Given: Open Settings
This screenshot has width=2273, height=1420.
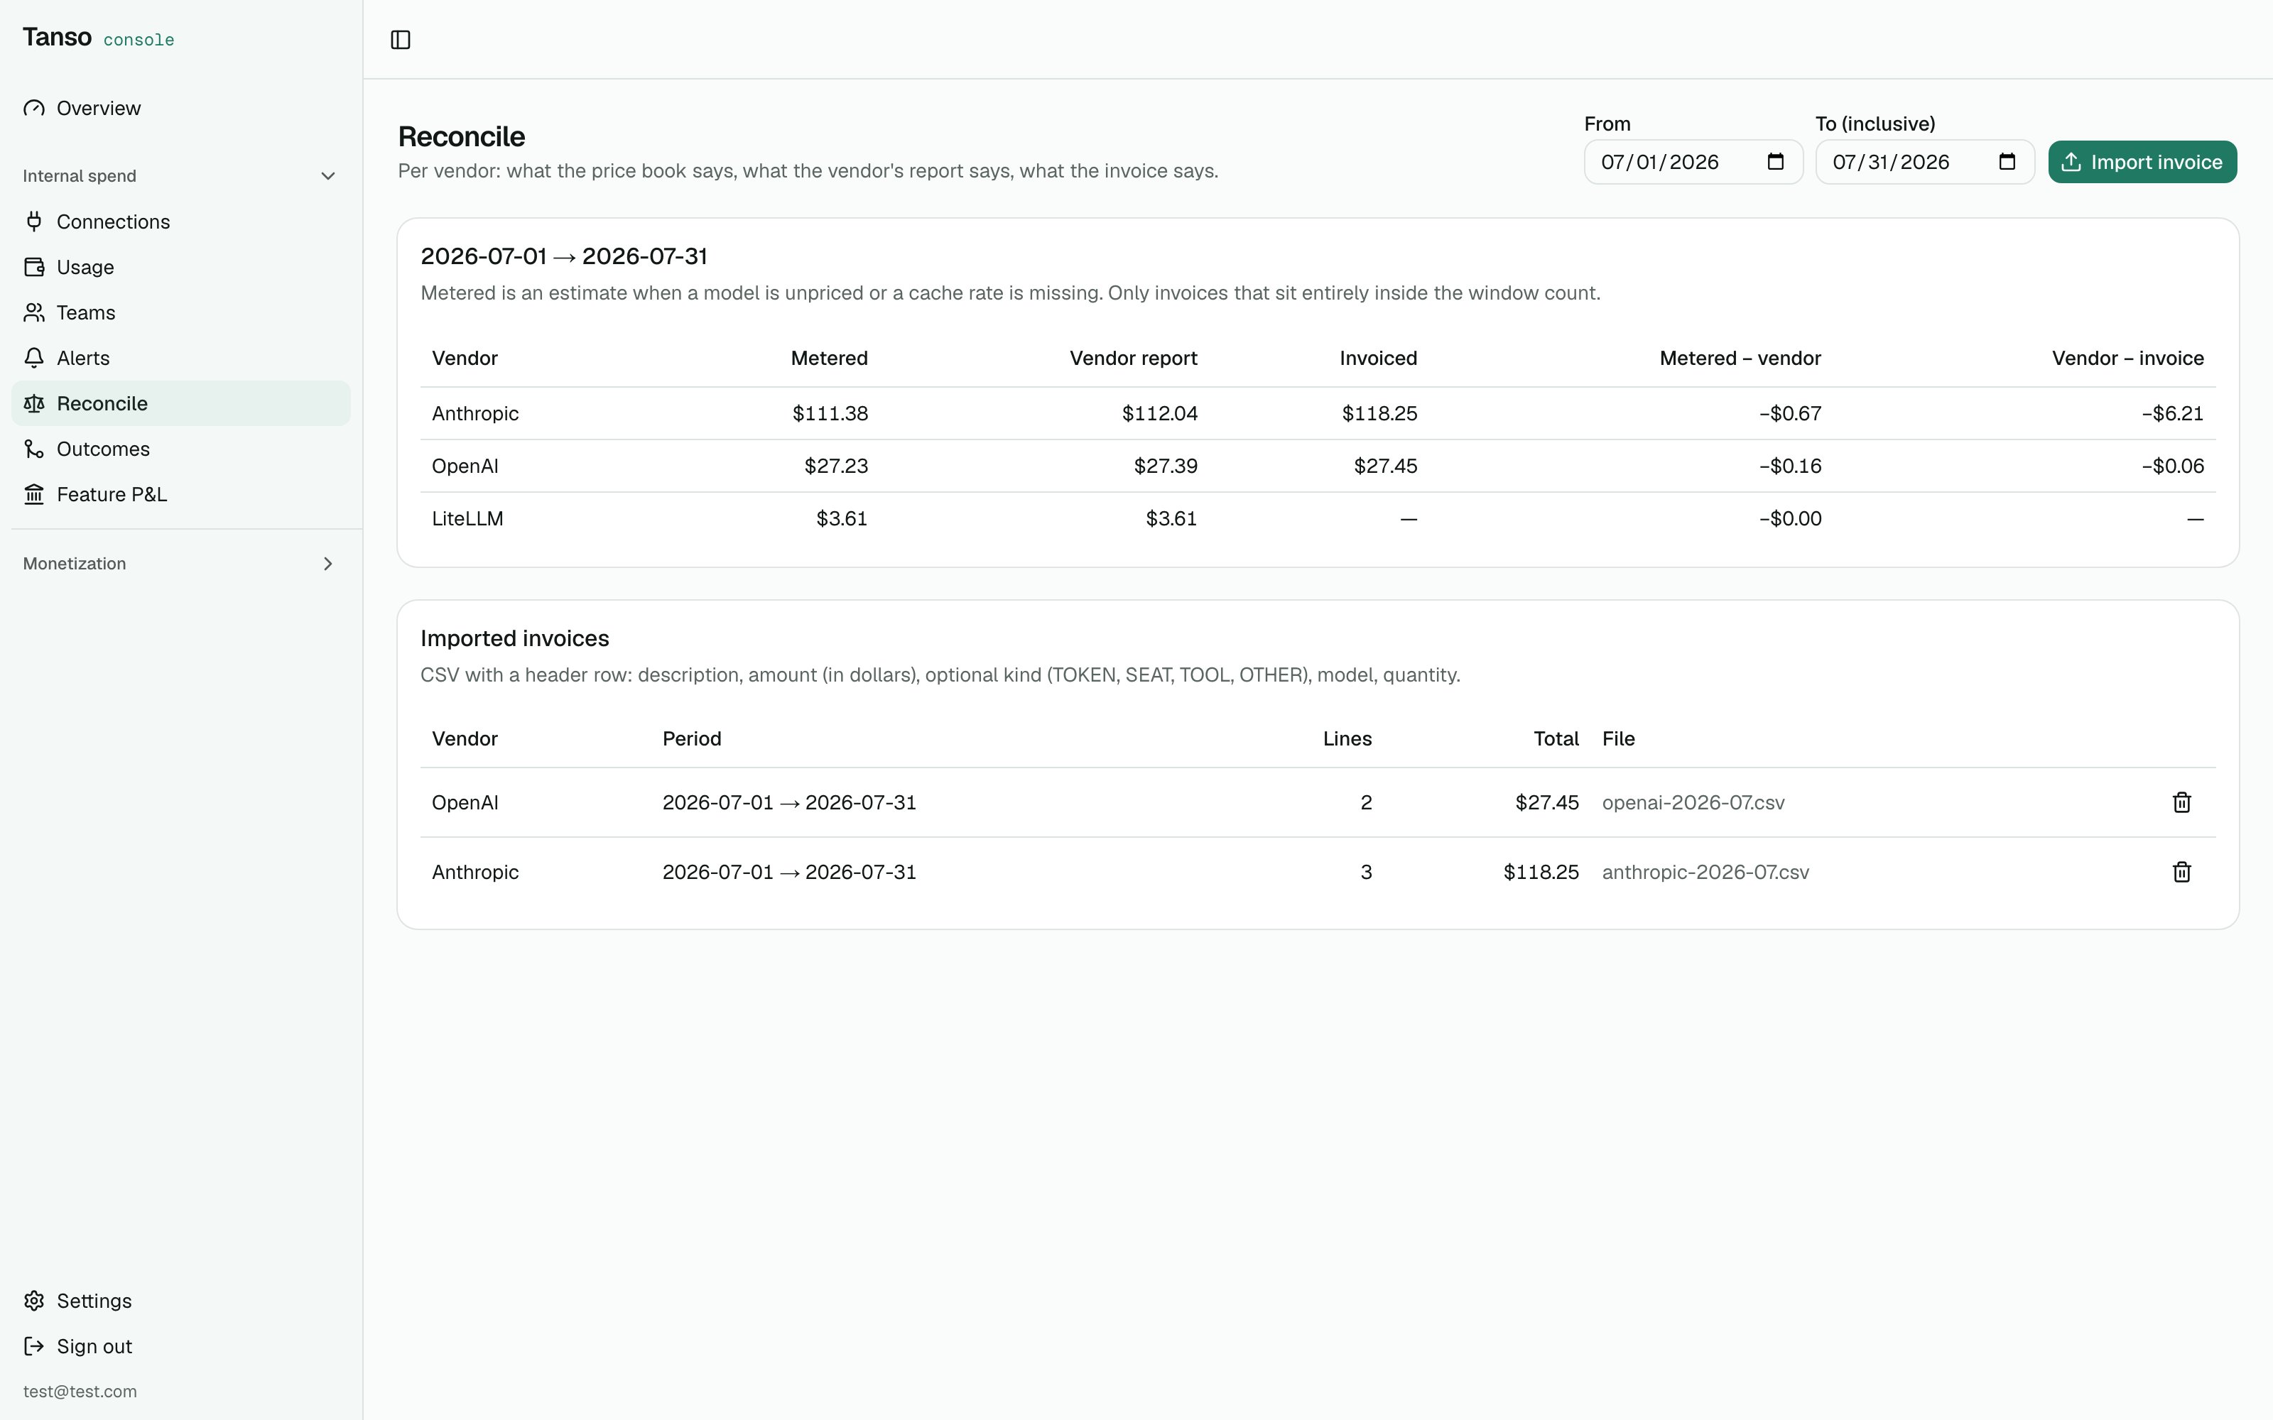Looking at the screenshot, I should pos(180,1301).
